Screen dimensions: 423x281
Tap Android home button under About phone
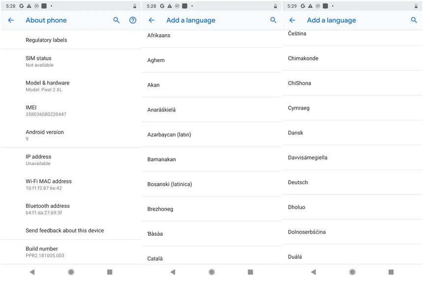pos(71,272)
